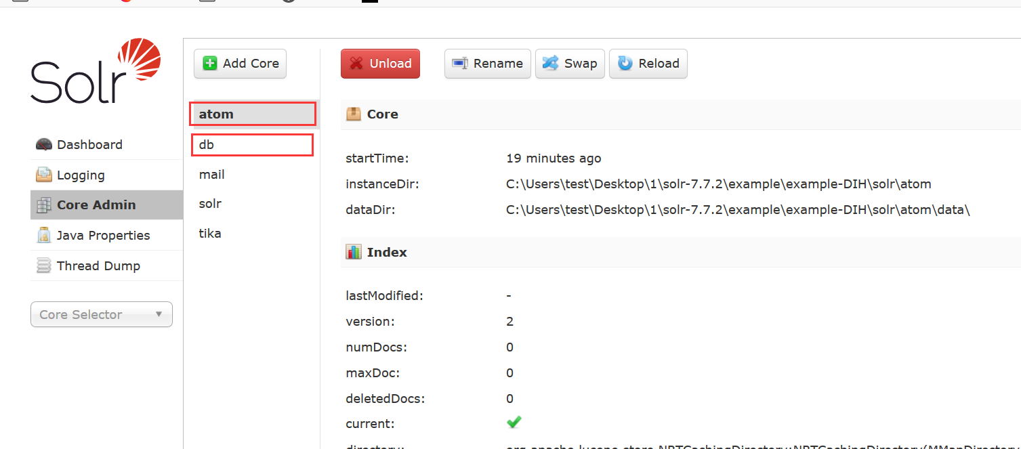Click the Rename button
This screenshot has width=1021, height=449.
pos(488,63)
